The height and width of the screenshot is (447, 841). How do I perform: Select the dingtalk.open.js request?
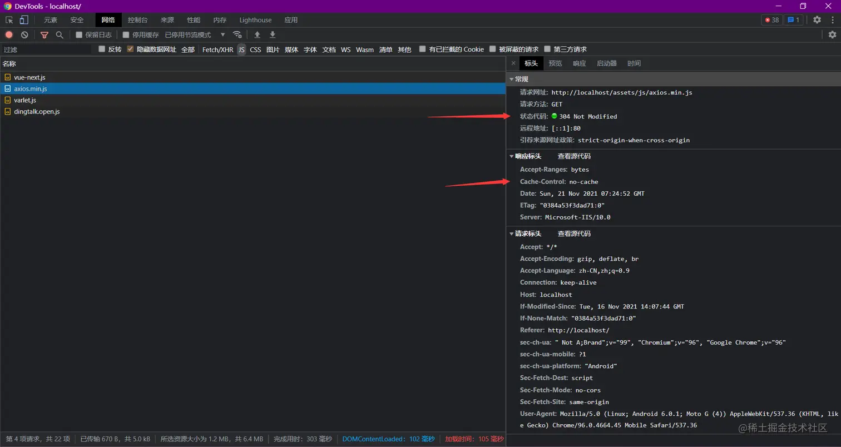[253, 111]
